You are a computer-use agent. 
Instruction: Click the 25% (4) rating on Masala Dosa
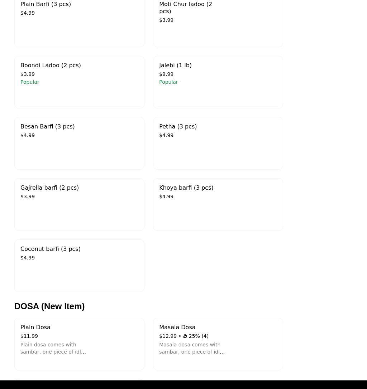[199, 336]
